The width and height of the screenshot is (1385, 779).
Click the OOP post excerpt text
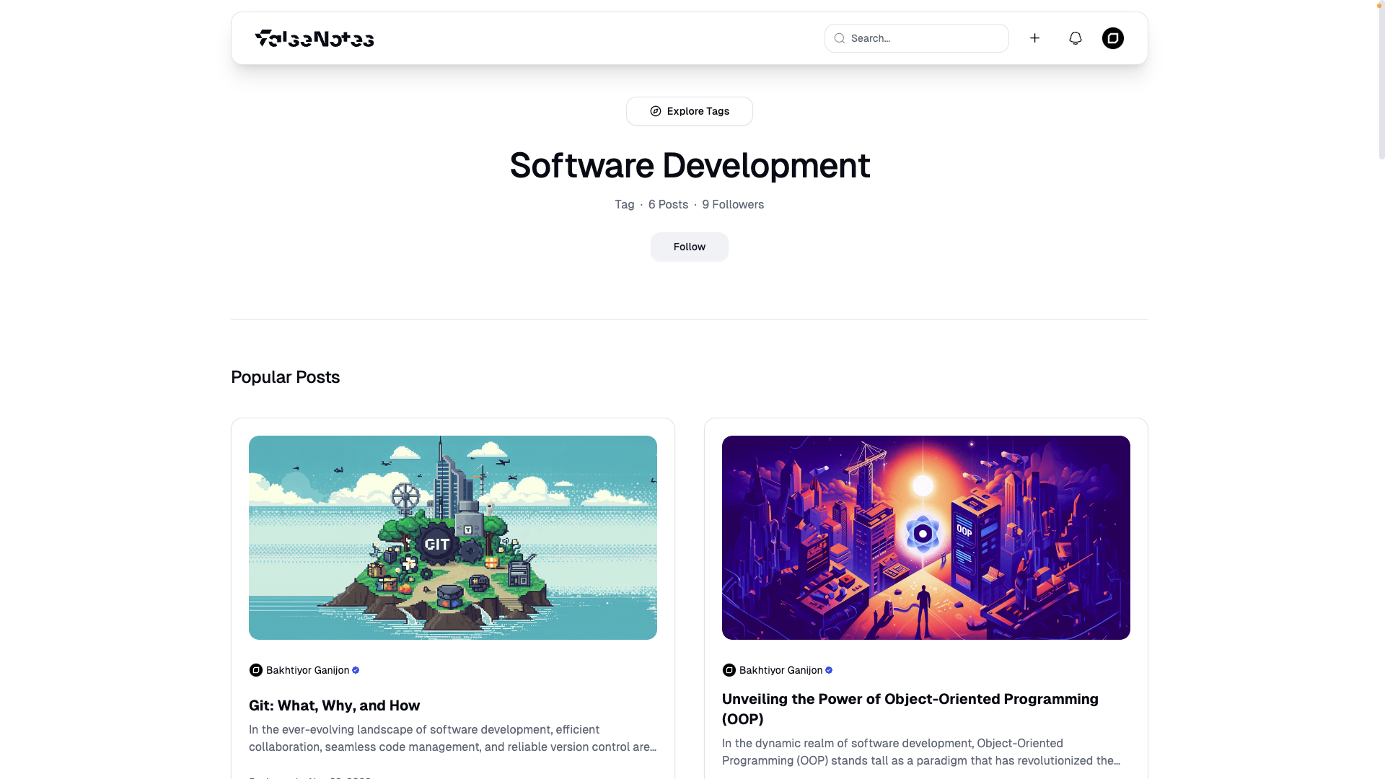921,752
